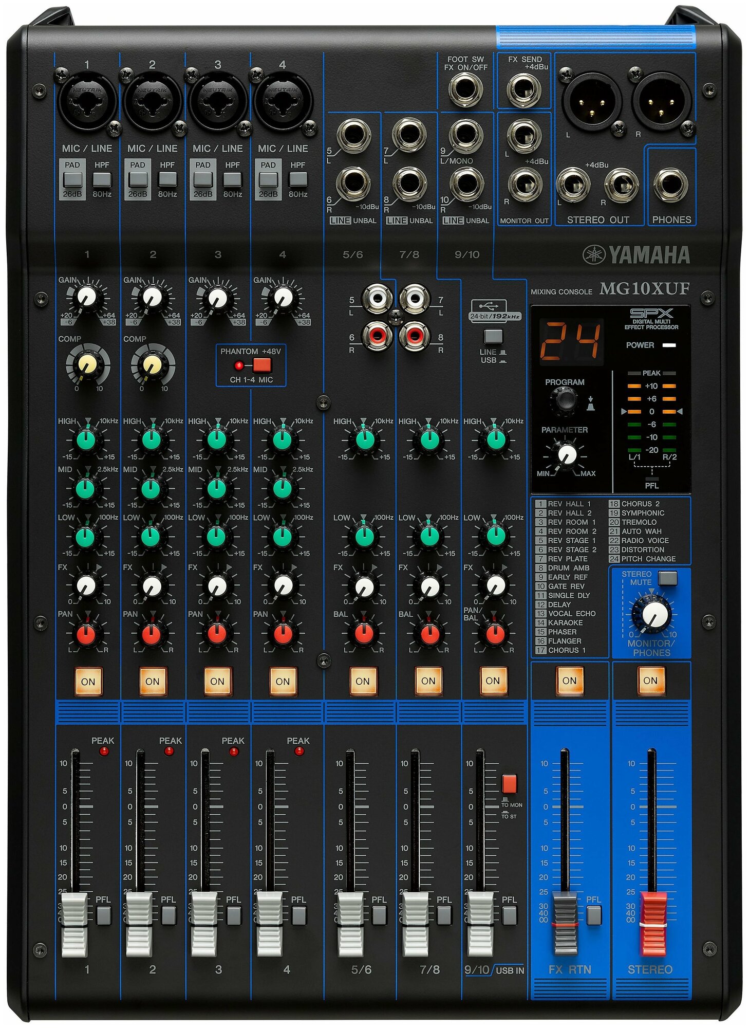Click the channel 1 HIGH EQ knob
The image size is (749, 1028).
tap(86, 440)
